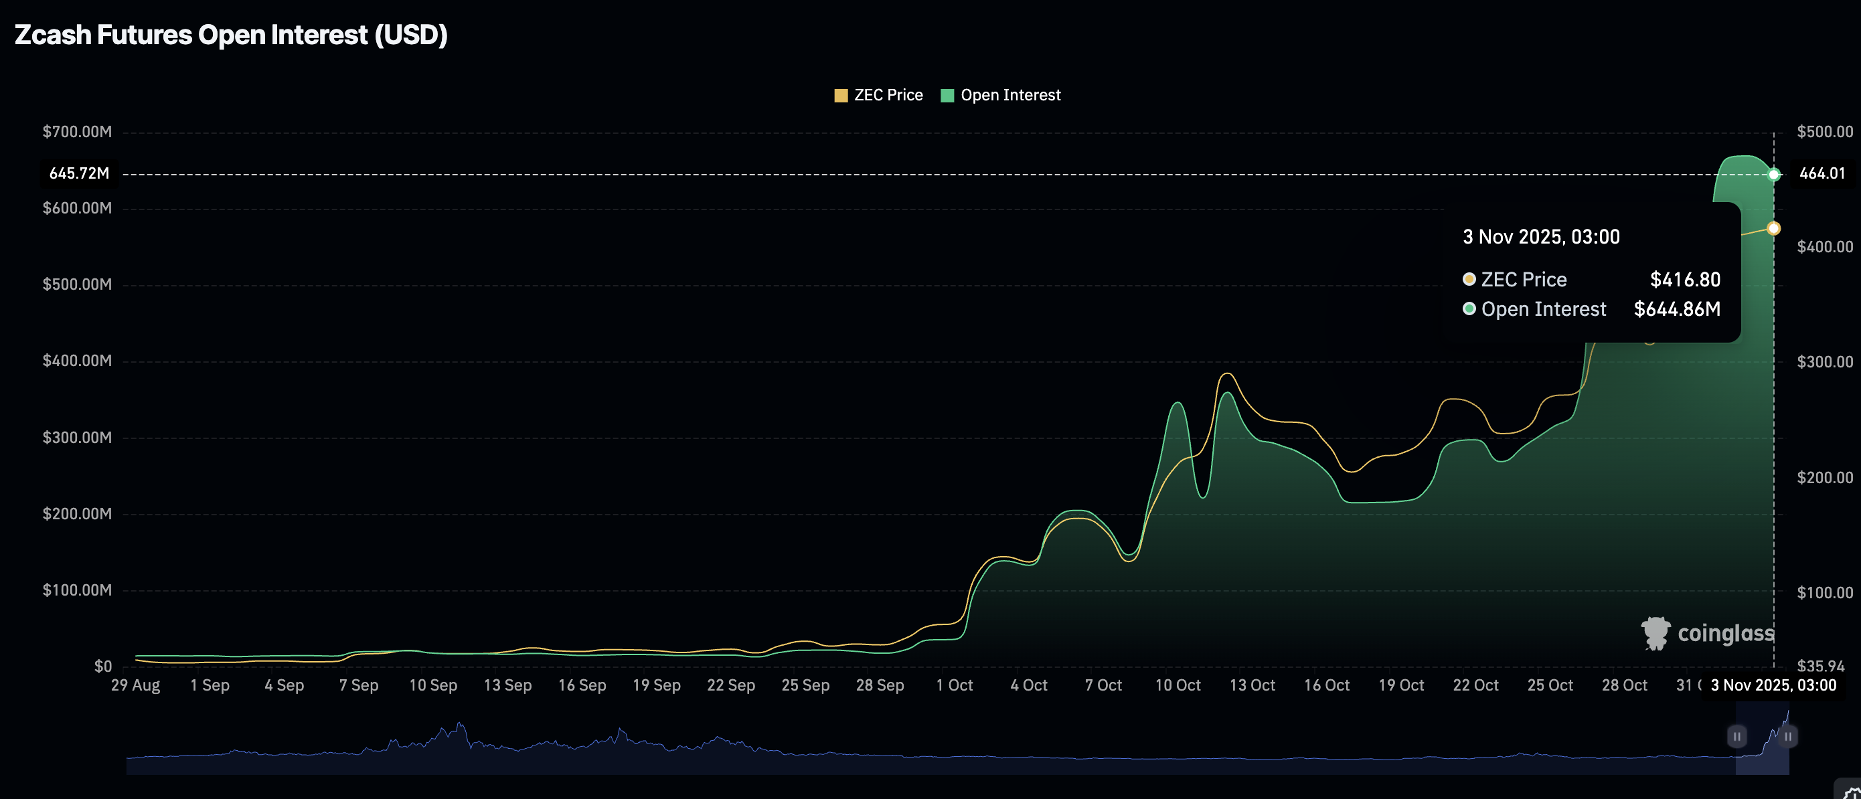Click the '$700.00M' label on the left axis
Image resolution: width=1861 pixels, height=799 pixels.
pyautogui.click(x=76, y=131)
